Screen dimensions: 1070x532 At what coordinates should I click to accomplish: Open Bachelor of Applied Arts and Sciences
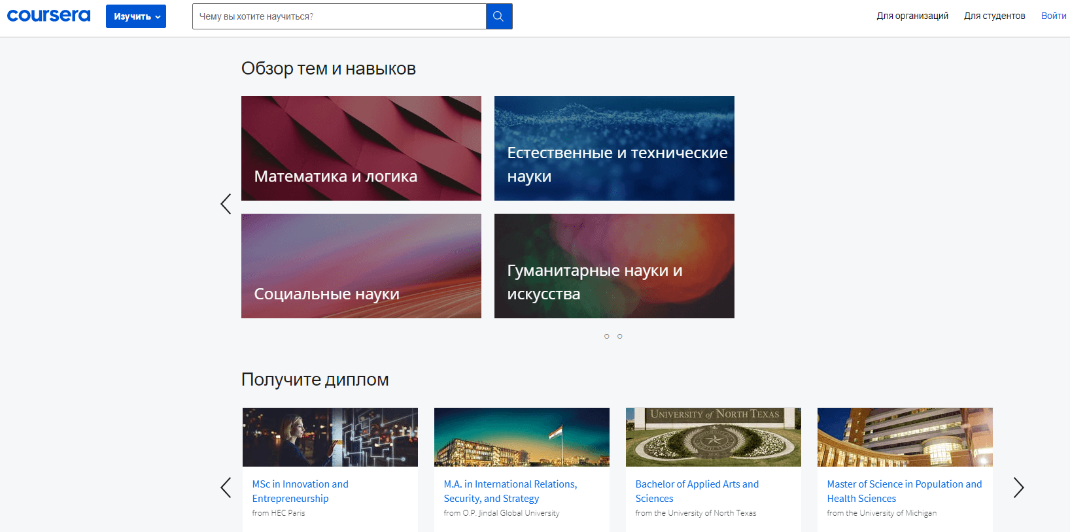coord(697,491)
